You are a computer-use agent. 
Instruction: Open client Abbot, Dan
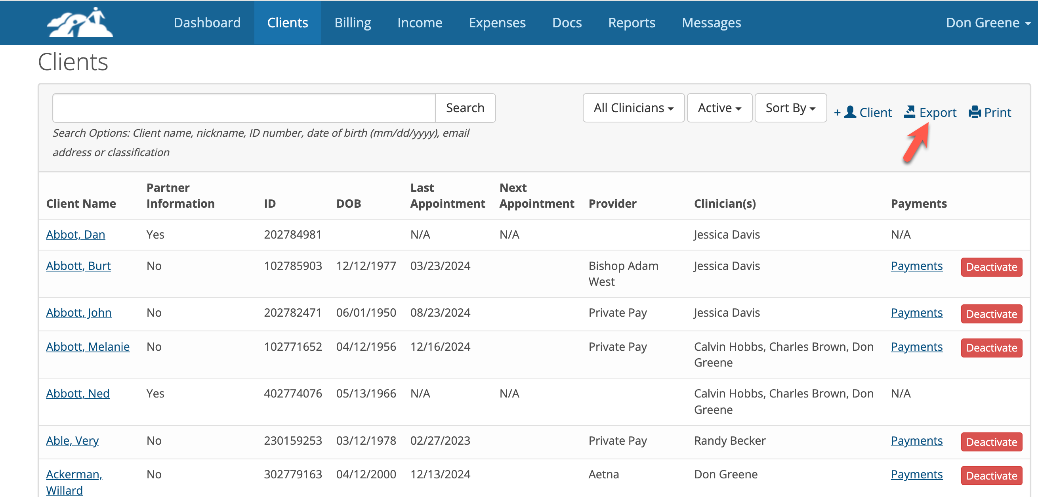coord(75,235)
